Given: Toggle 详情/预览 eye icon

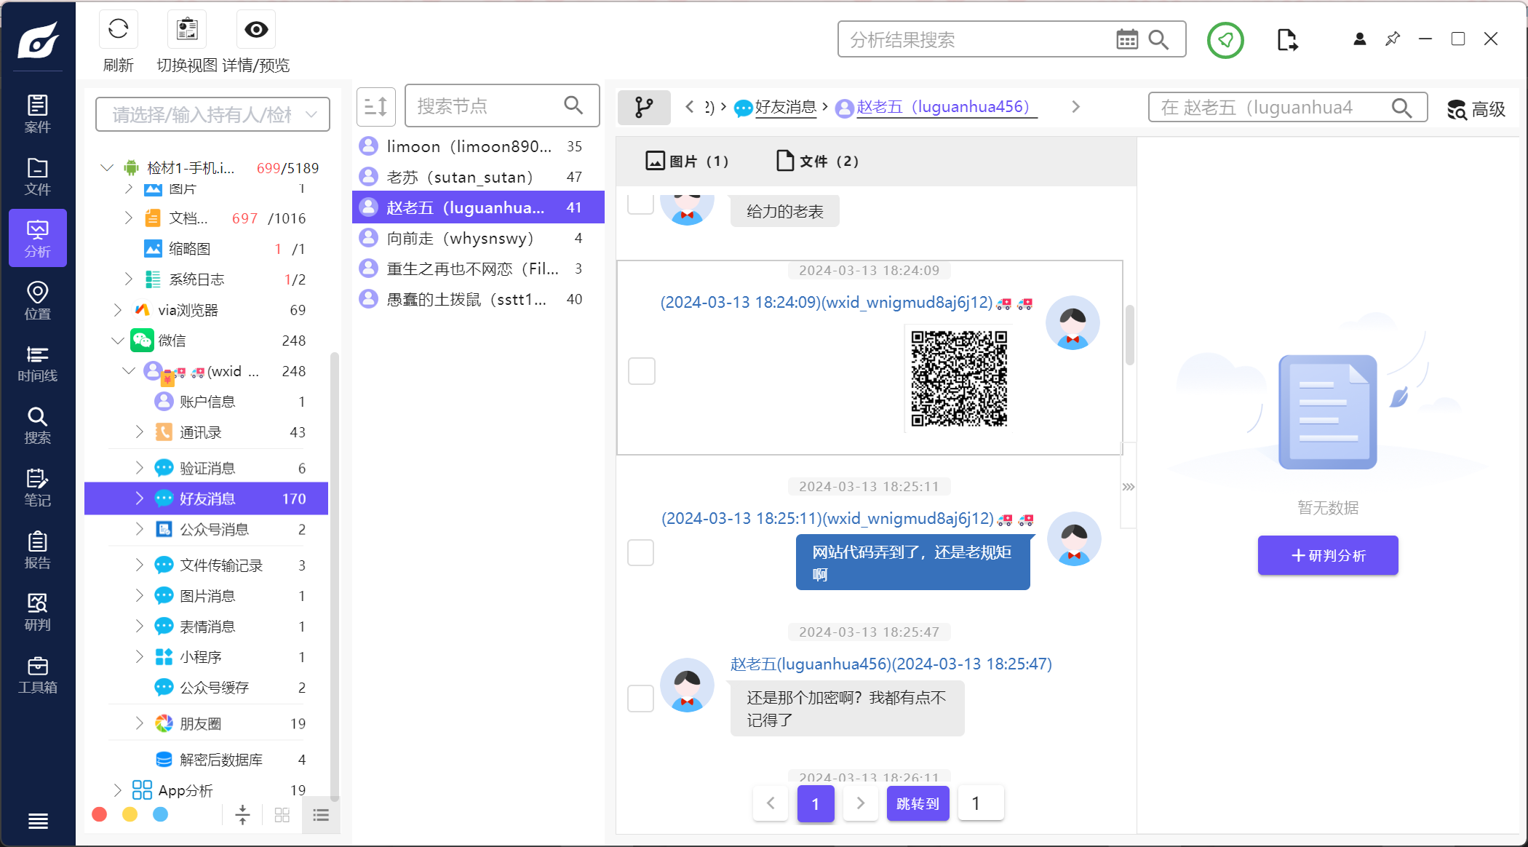Looking at the screenshot, I should tap(256, 30).
